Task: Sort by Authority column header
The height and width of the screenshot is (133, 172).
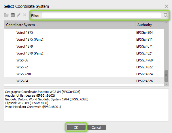Action: pos(150,25)
